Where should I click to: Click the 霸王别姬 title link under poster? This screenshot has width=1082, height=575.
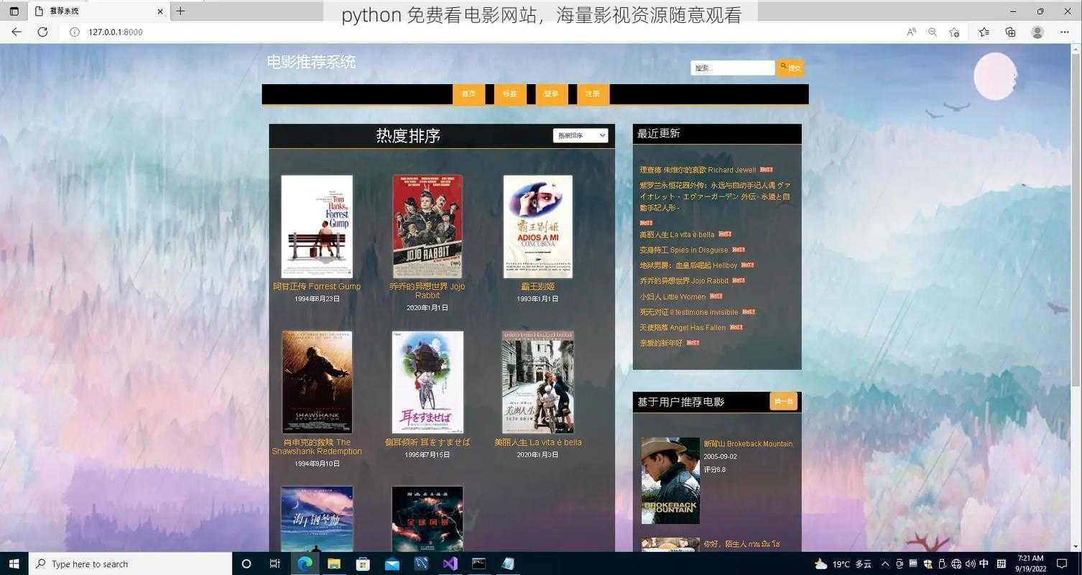(538, 286)
